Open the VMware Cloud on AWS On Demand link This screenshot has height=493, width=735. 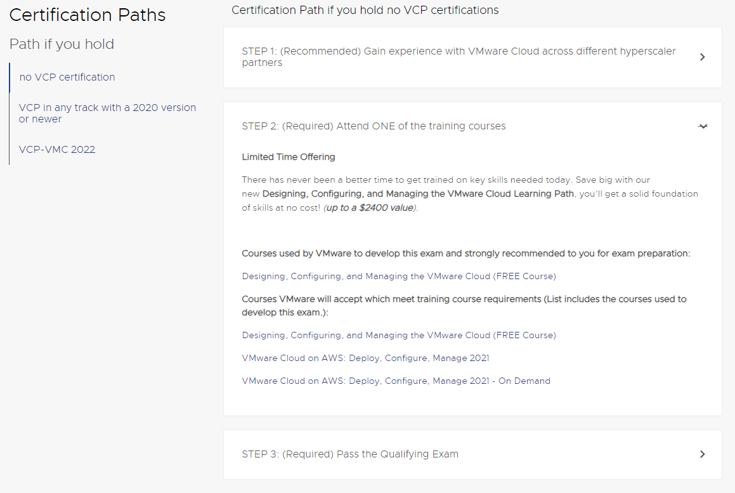(x=396, y=381)
